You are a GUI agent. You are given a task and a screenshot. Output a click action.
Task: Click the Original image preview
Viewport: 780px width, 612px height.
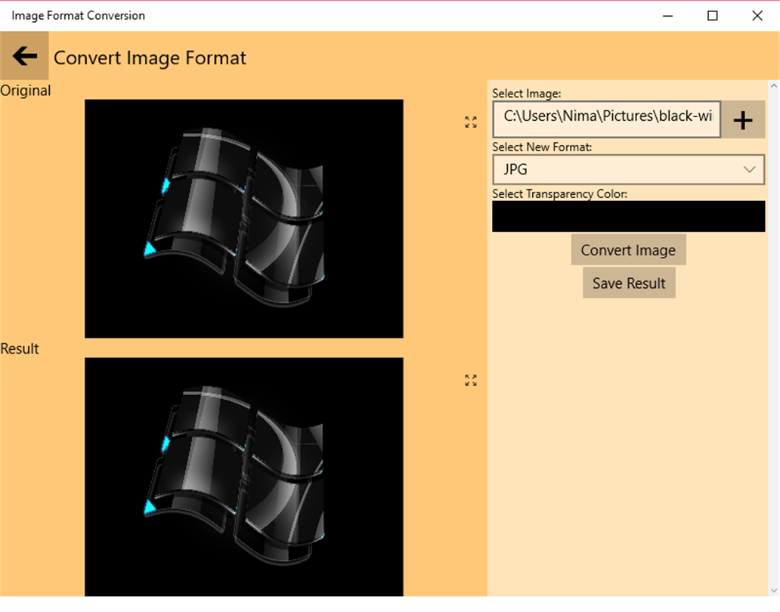pyautogui.click(x=243, y=219)
